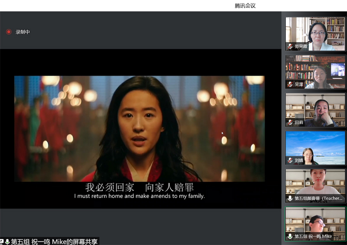Click the microphone icon on Mike's video tile
347x245 pixels.
click(x=290, y=236)
